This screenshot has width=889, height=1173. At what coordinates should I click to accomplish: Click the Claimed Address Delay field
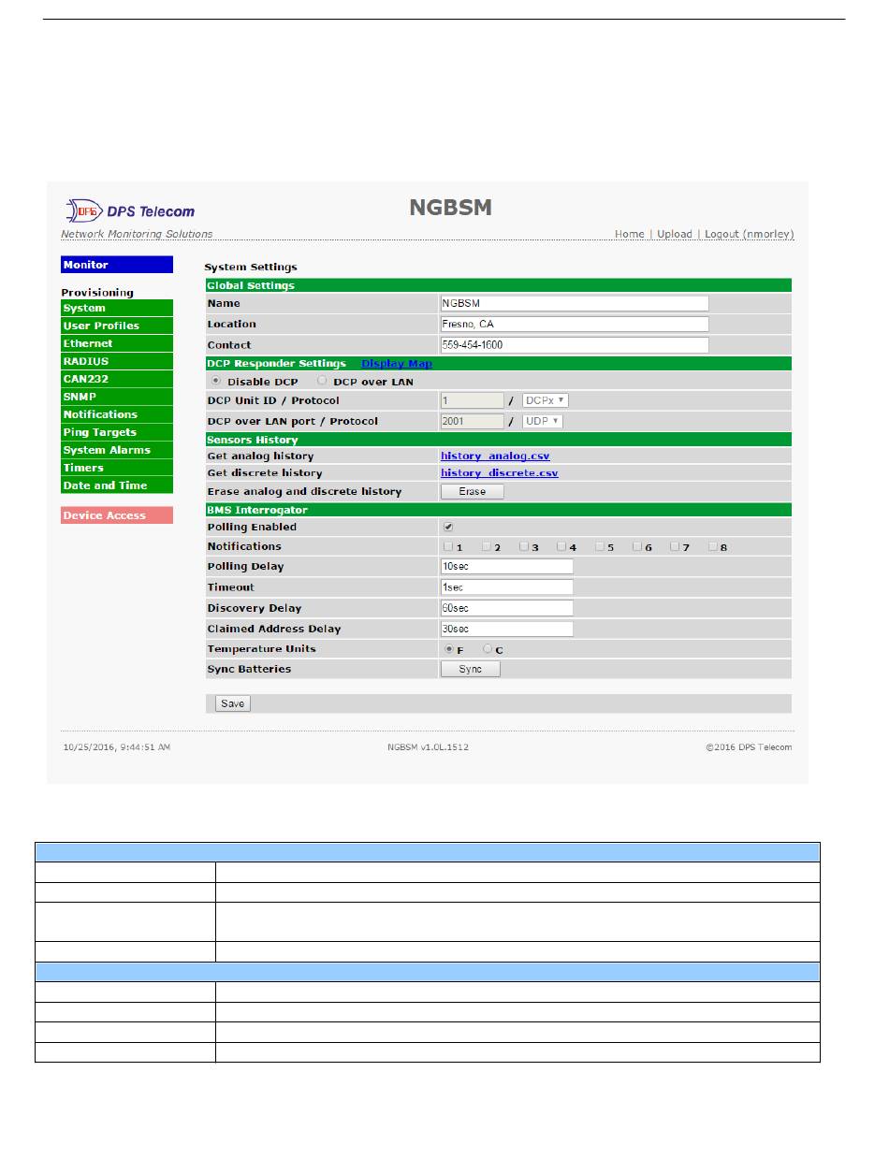pos(506,629)
